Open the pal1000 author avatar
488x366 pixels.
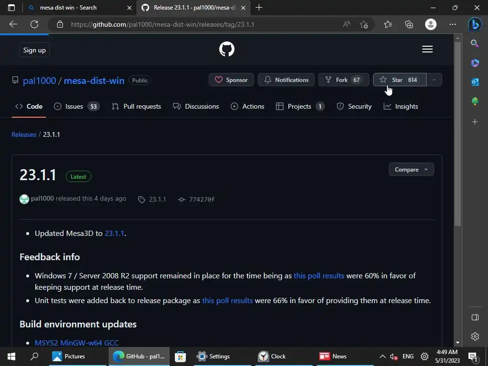point(24,199)
